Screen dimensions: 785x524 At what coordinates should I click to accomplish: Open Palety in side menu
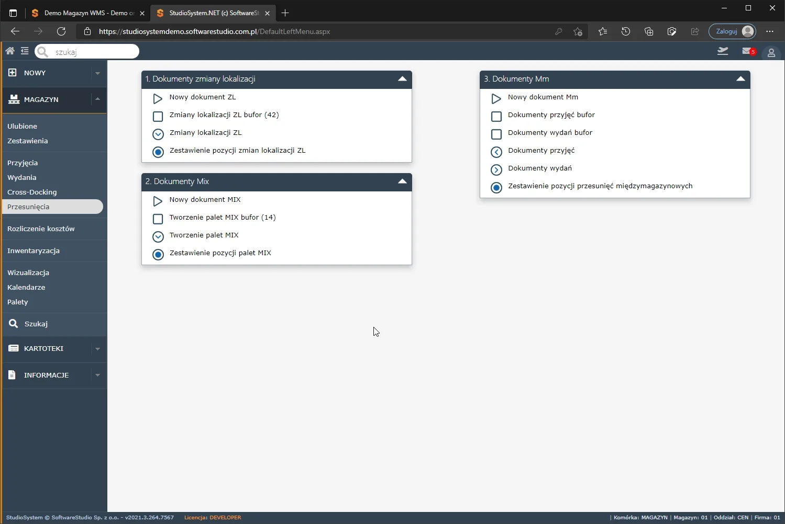tap(18, 302)
